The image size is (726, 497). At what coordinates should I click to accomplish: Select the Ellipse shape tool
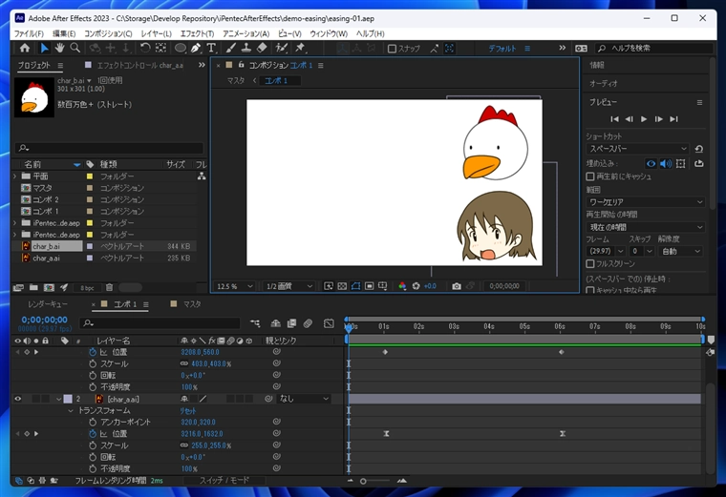tap(181, 48)
